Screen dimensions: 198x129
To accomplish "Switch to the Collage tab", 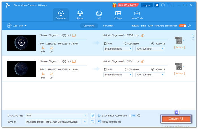I will point(118,15).
